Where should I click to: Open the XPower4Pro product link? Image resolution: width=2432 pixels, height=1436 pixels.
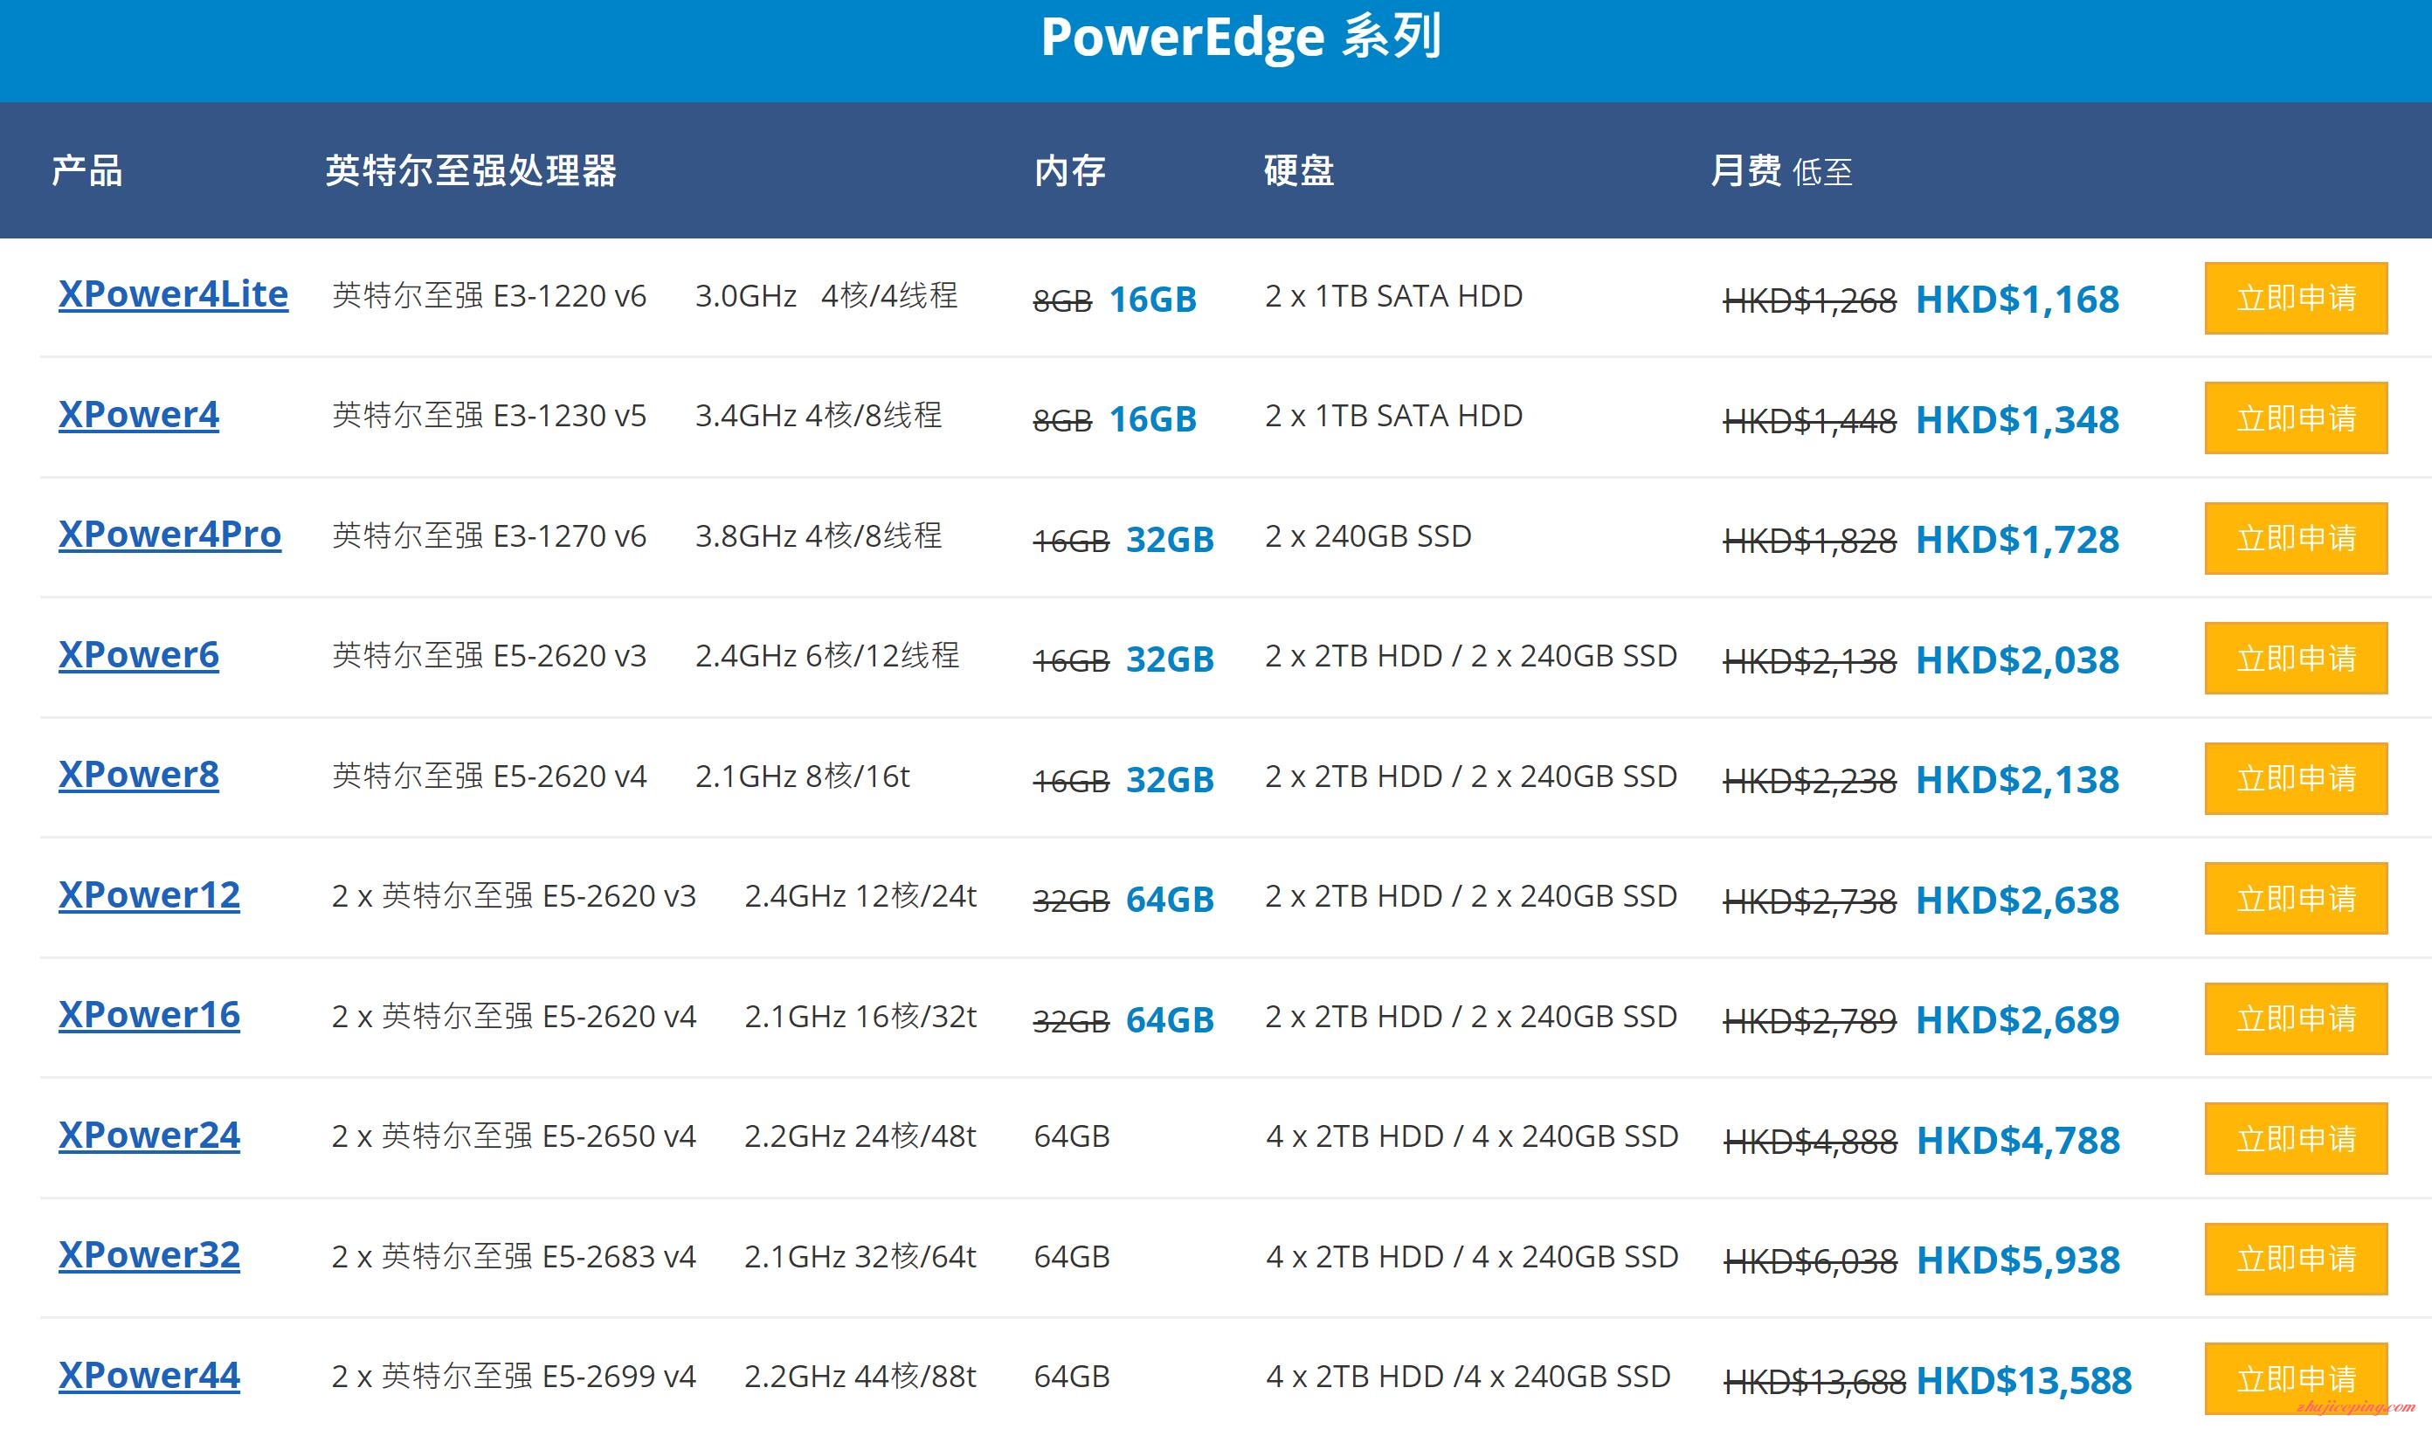169,535
